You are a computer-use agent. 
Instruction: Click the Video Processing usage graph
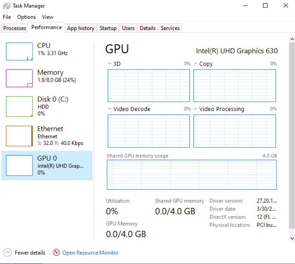click(234, 131)
